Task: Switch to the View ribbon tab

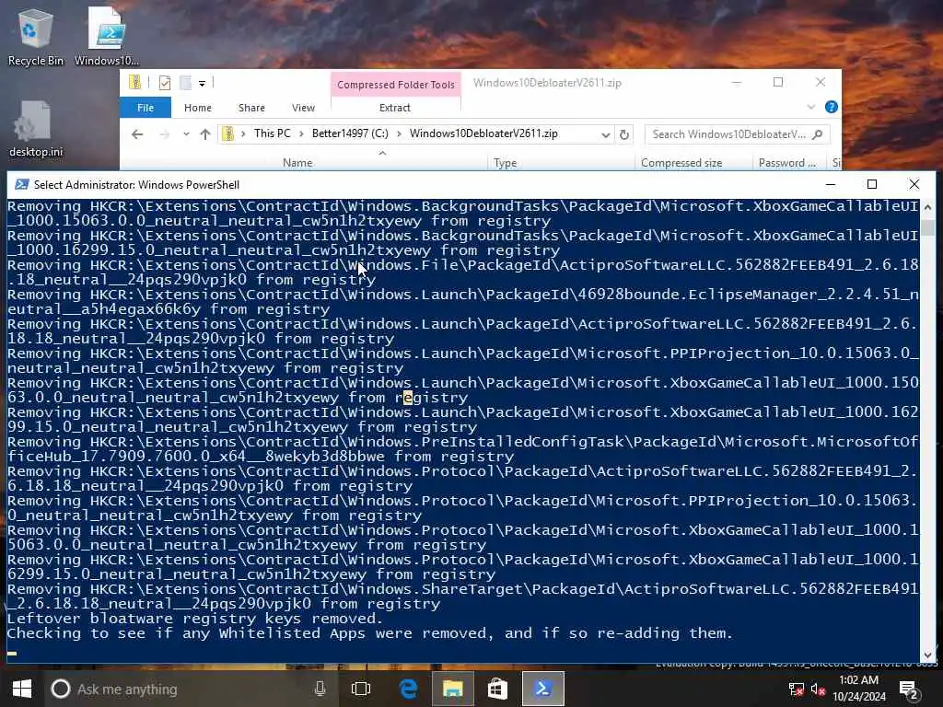Action: click(303, 108)
